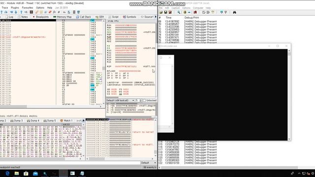The height and width of the screenshot is (177, 315).
Task: Open the Options menu in x64dbg
Action: [x=40, y=8]
